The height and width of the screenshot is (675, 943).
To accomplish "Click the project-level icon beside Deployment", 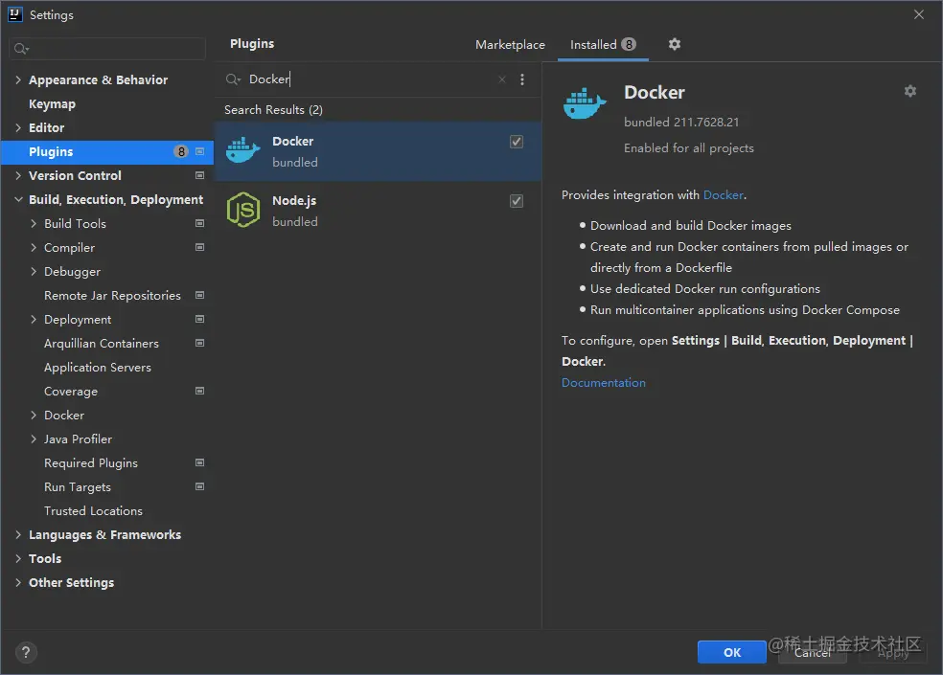I will click(x=199, y=319).
